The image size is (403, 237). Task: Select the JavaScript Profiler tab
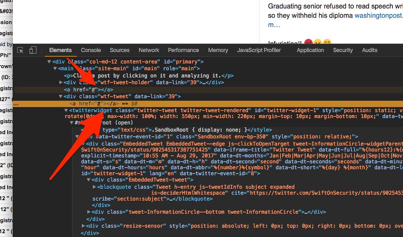(x=259, y=50)
